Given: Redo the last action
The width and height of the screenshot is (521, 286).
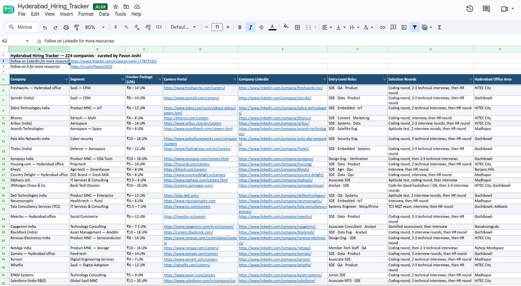Looking at the screenshot, I should coord(55,27).
